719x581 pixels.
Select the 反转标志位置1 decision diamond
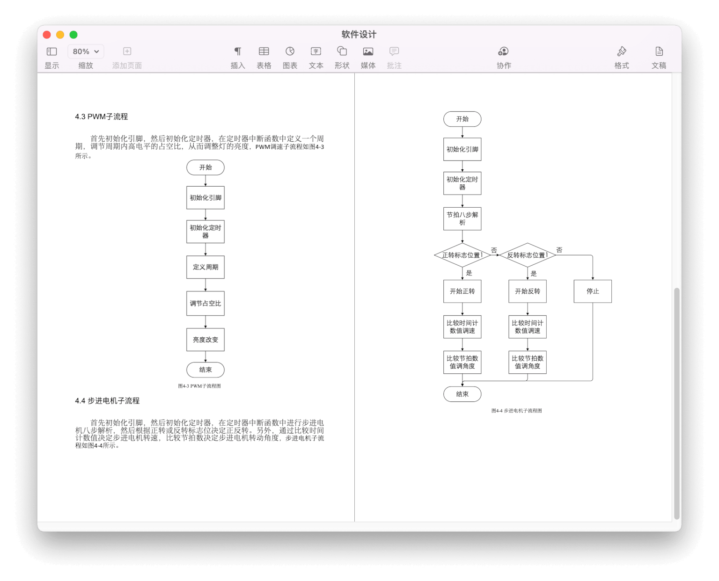pyautogui.click(x=528, y=255)
